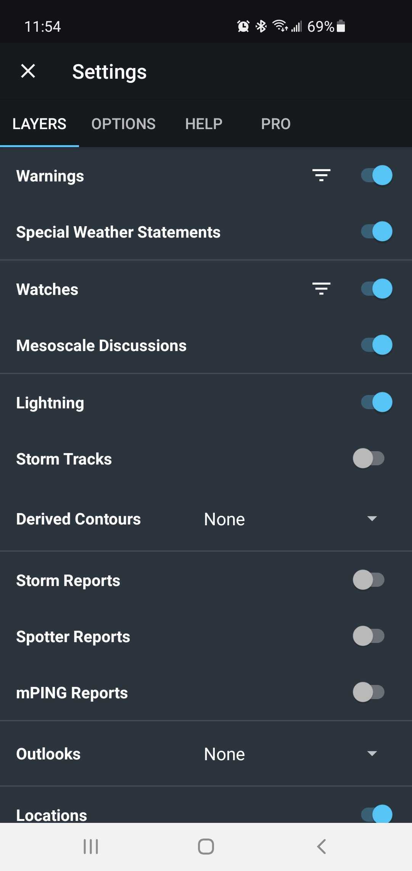Switch to the OPTIONS tab

tap(123, 124)
